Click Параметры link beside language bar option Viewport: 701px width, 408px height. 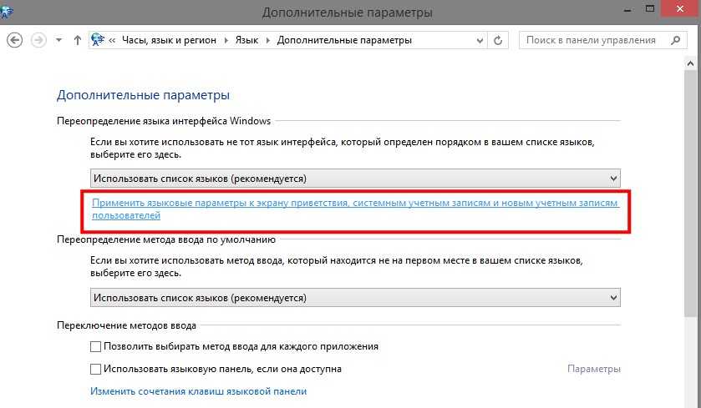(593, 369)
